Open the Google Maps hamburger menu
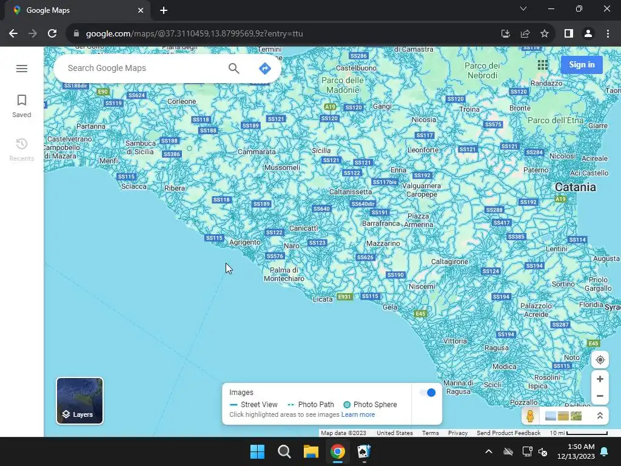 pos(22,69)
